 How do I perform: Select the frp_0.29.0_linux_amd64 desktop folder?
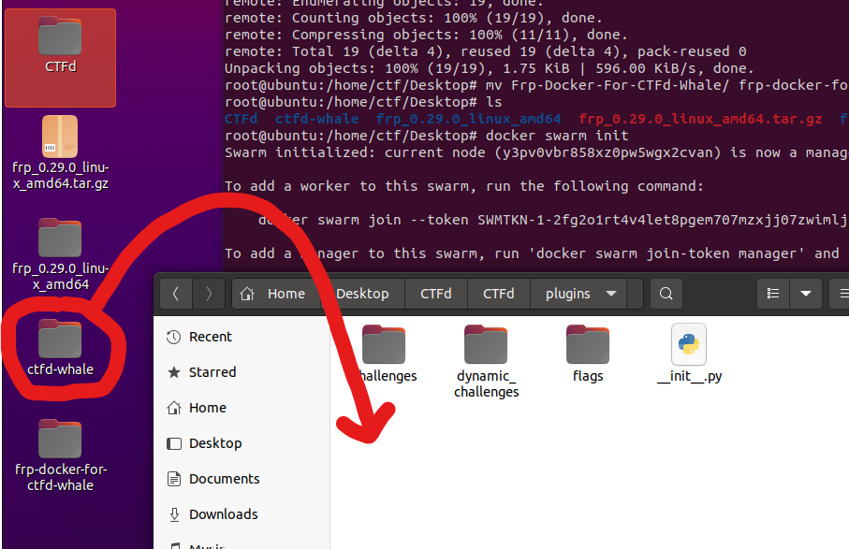click(x=60, y=254)
